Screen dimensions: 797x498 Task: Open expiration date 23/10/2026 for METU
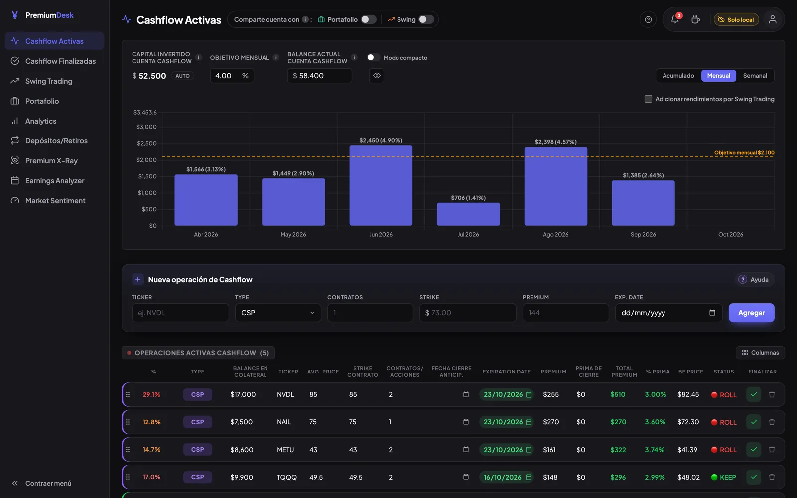click(507, 449)
